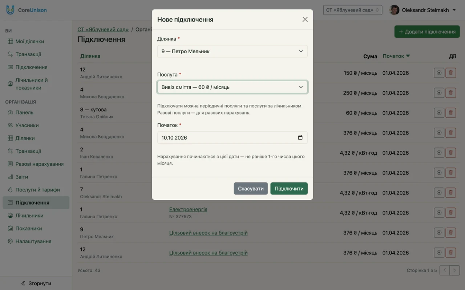Image resolution: width=465 pixels, height=290 pixels.
Task: Sort by the Ділянка column header
Action: pos(90,56)
